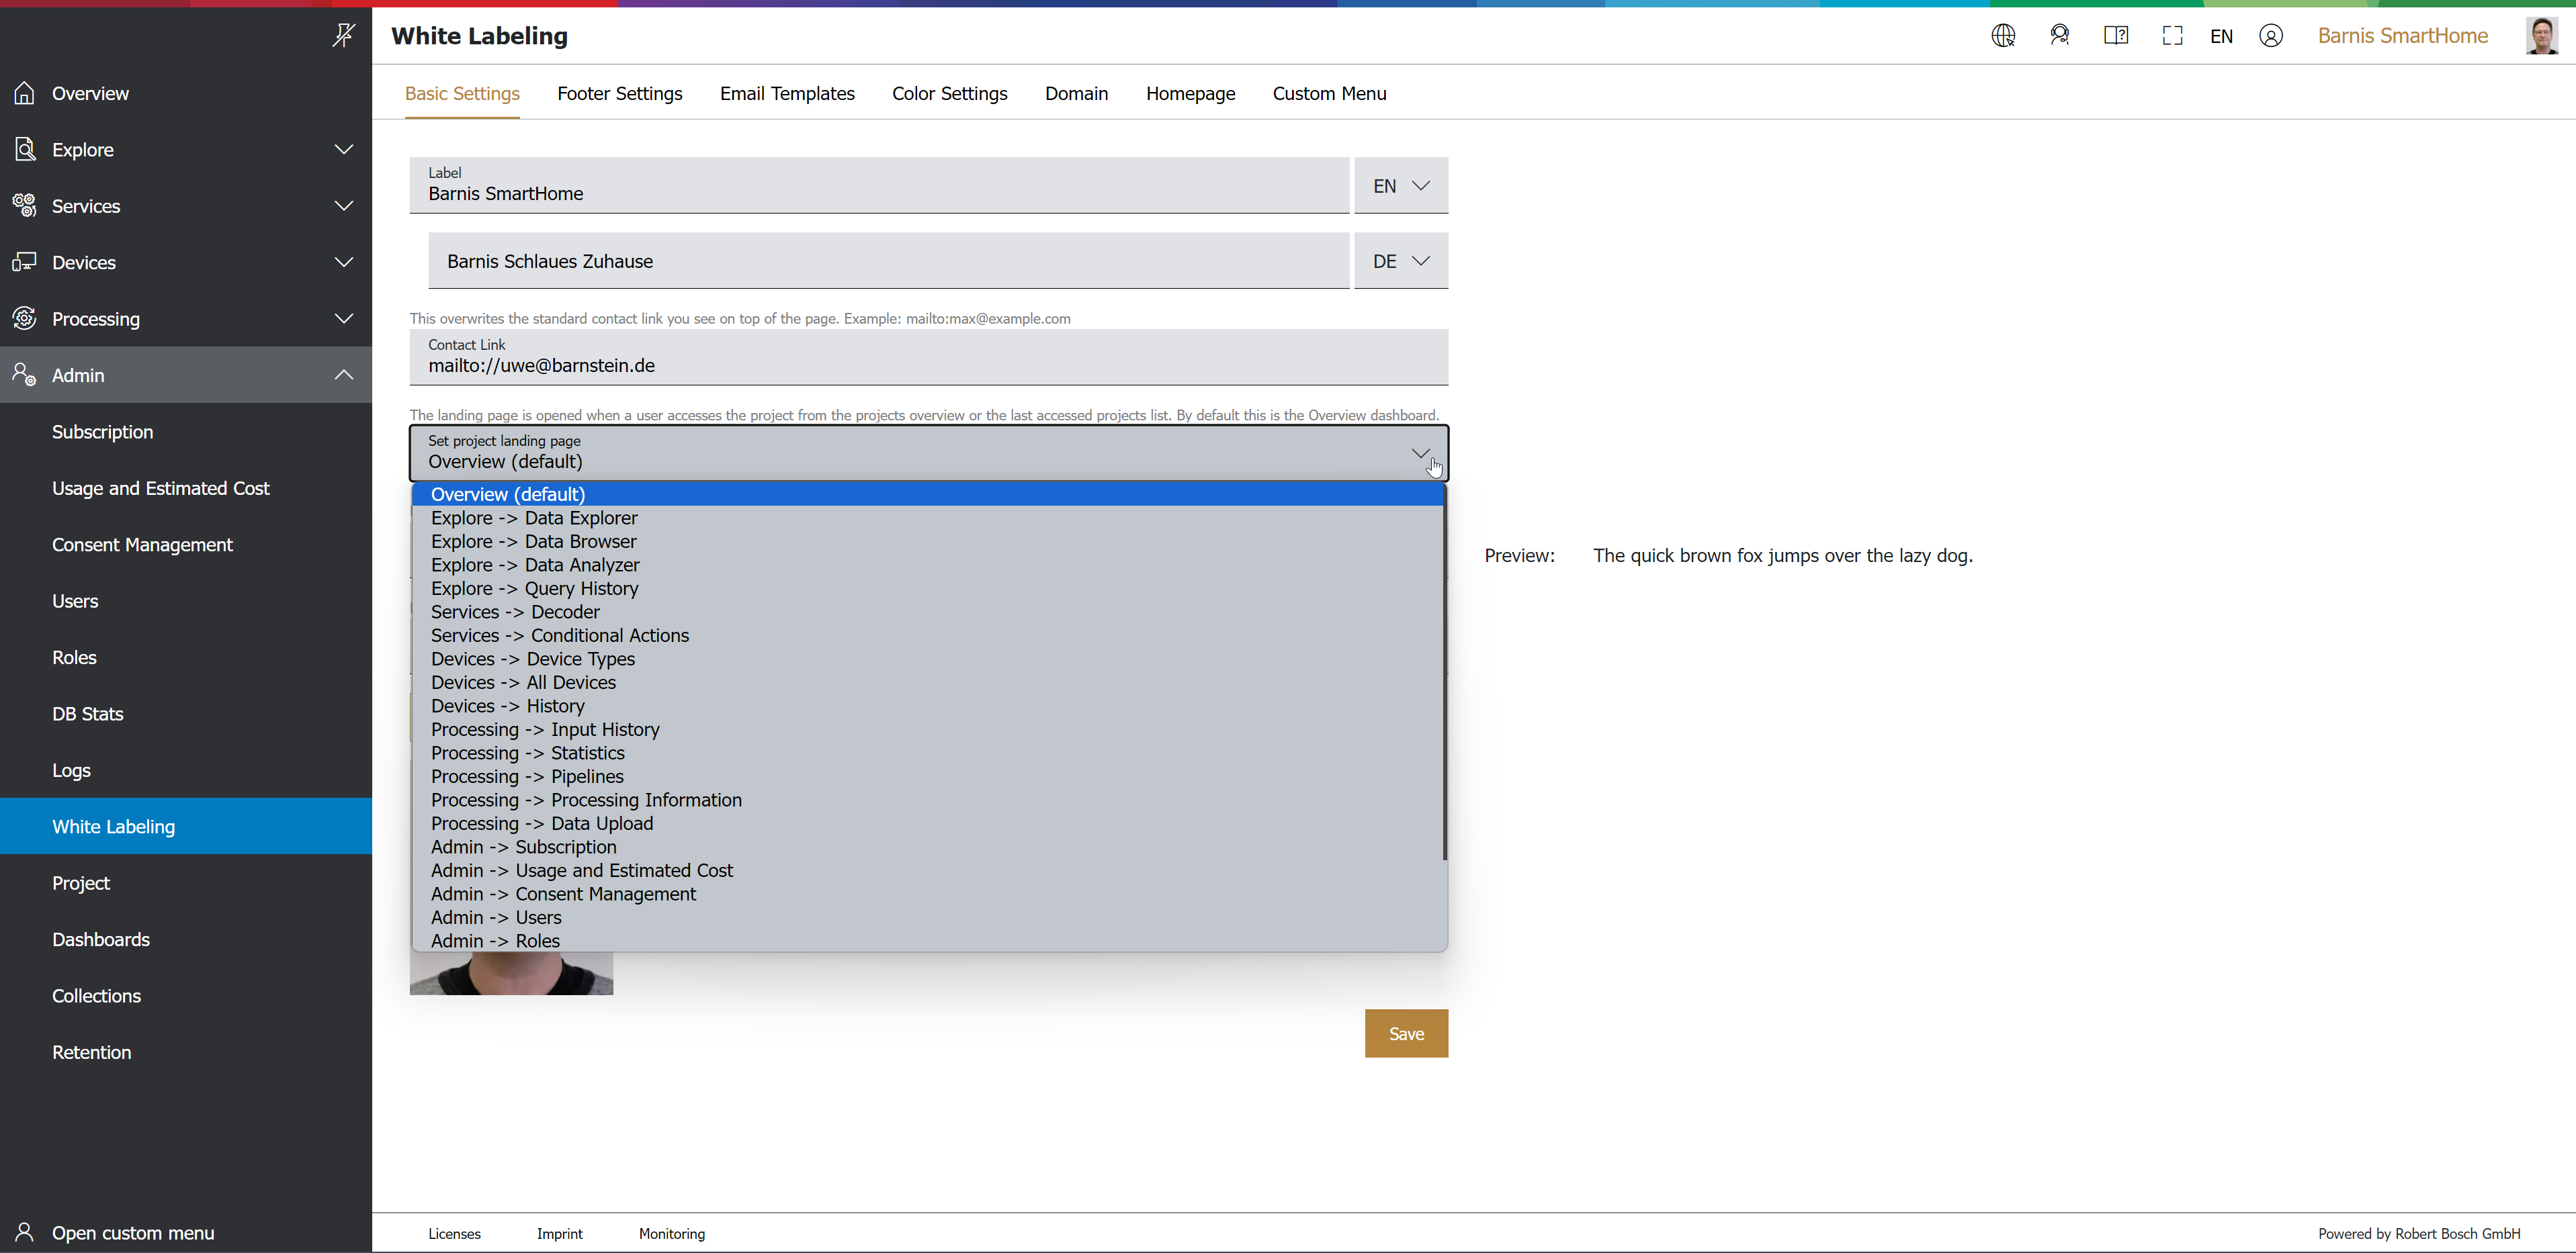Switch to the Color Settings tab
The height and width of the screenshot is (1253, 2576).
click(x=949, y=93)
